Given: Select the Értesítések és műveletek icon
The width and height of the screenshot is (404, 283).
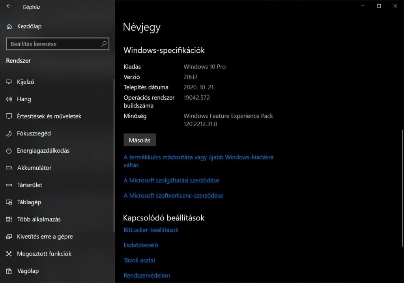Looking at the screenshot, I should click(9, 116).
